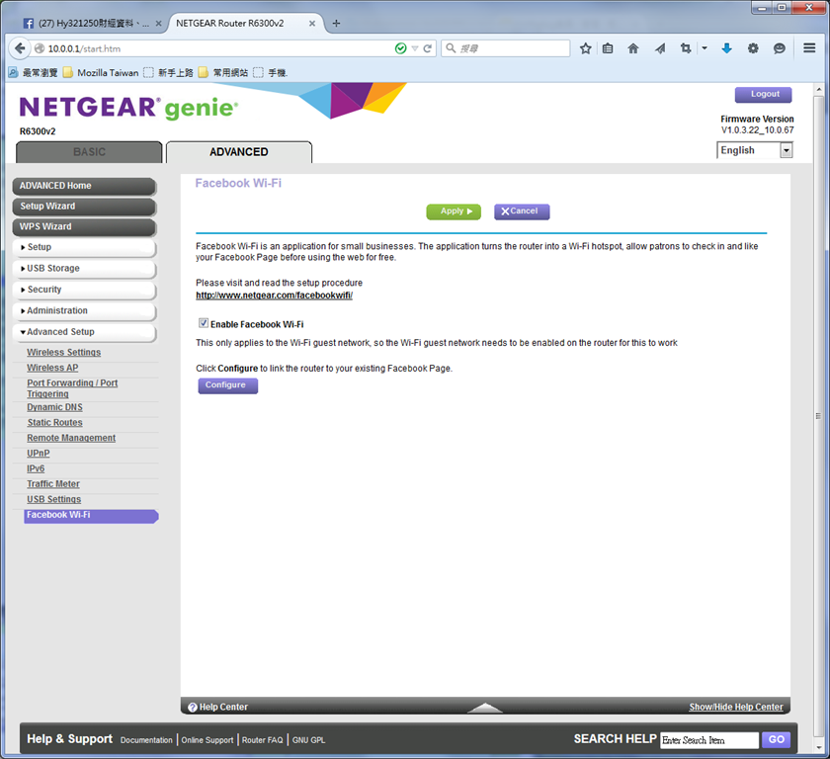This screenshot has width=830, height=759.
Task: Open the UPnP settings link
Action: coord(39,453)
